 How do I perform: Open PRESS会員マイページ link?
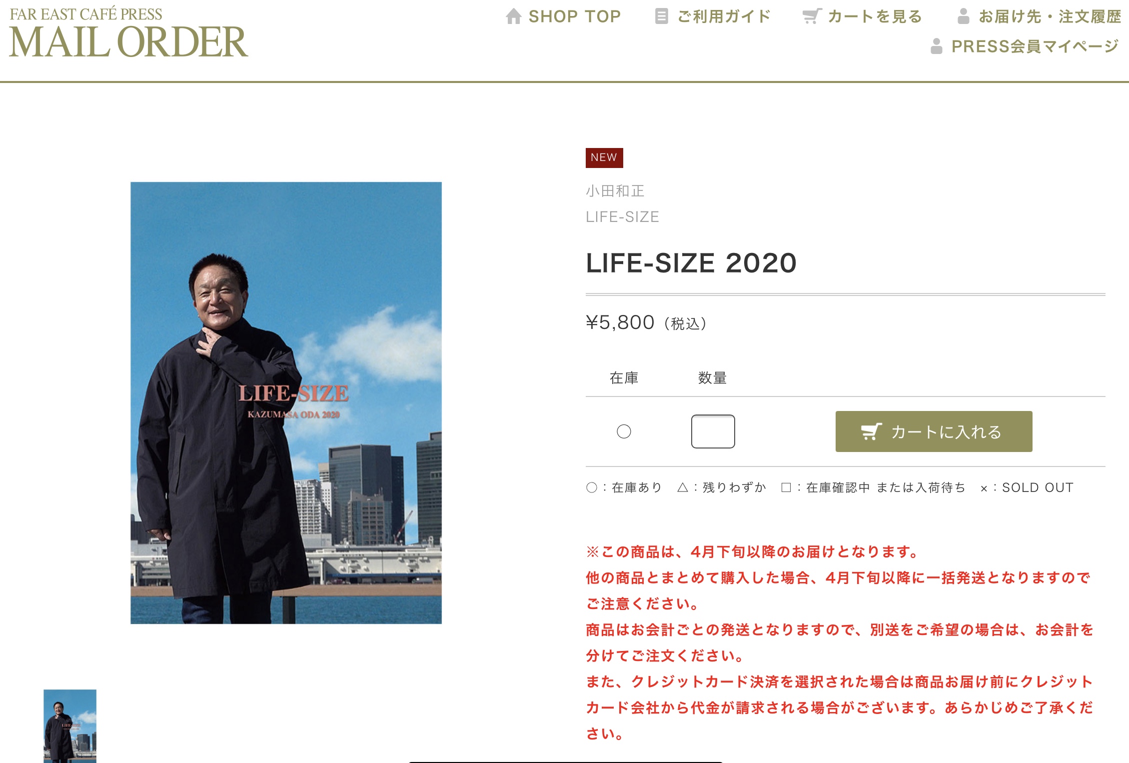(1024, 46)
